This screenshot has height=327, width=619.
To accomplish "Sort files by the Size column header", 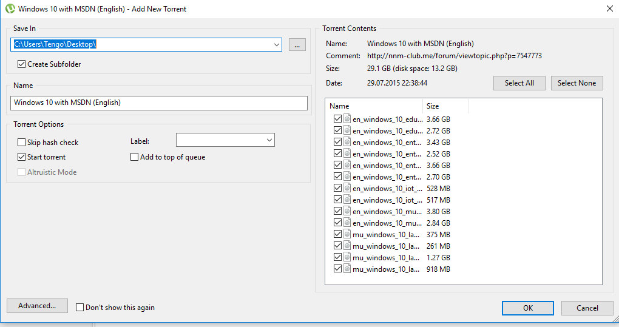I will [445, 106].
